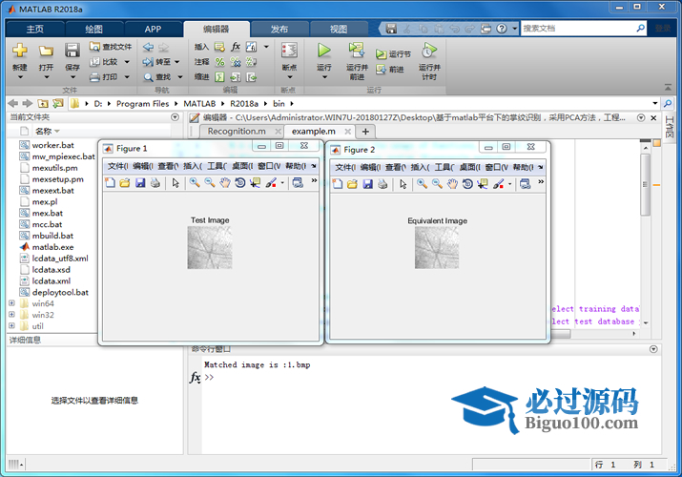This screenshot has width=682, height=477.
Task: Click the Print icon in Figure 2 toolbar
Action: point(382,184)
